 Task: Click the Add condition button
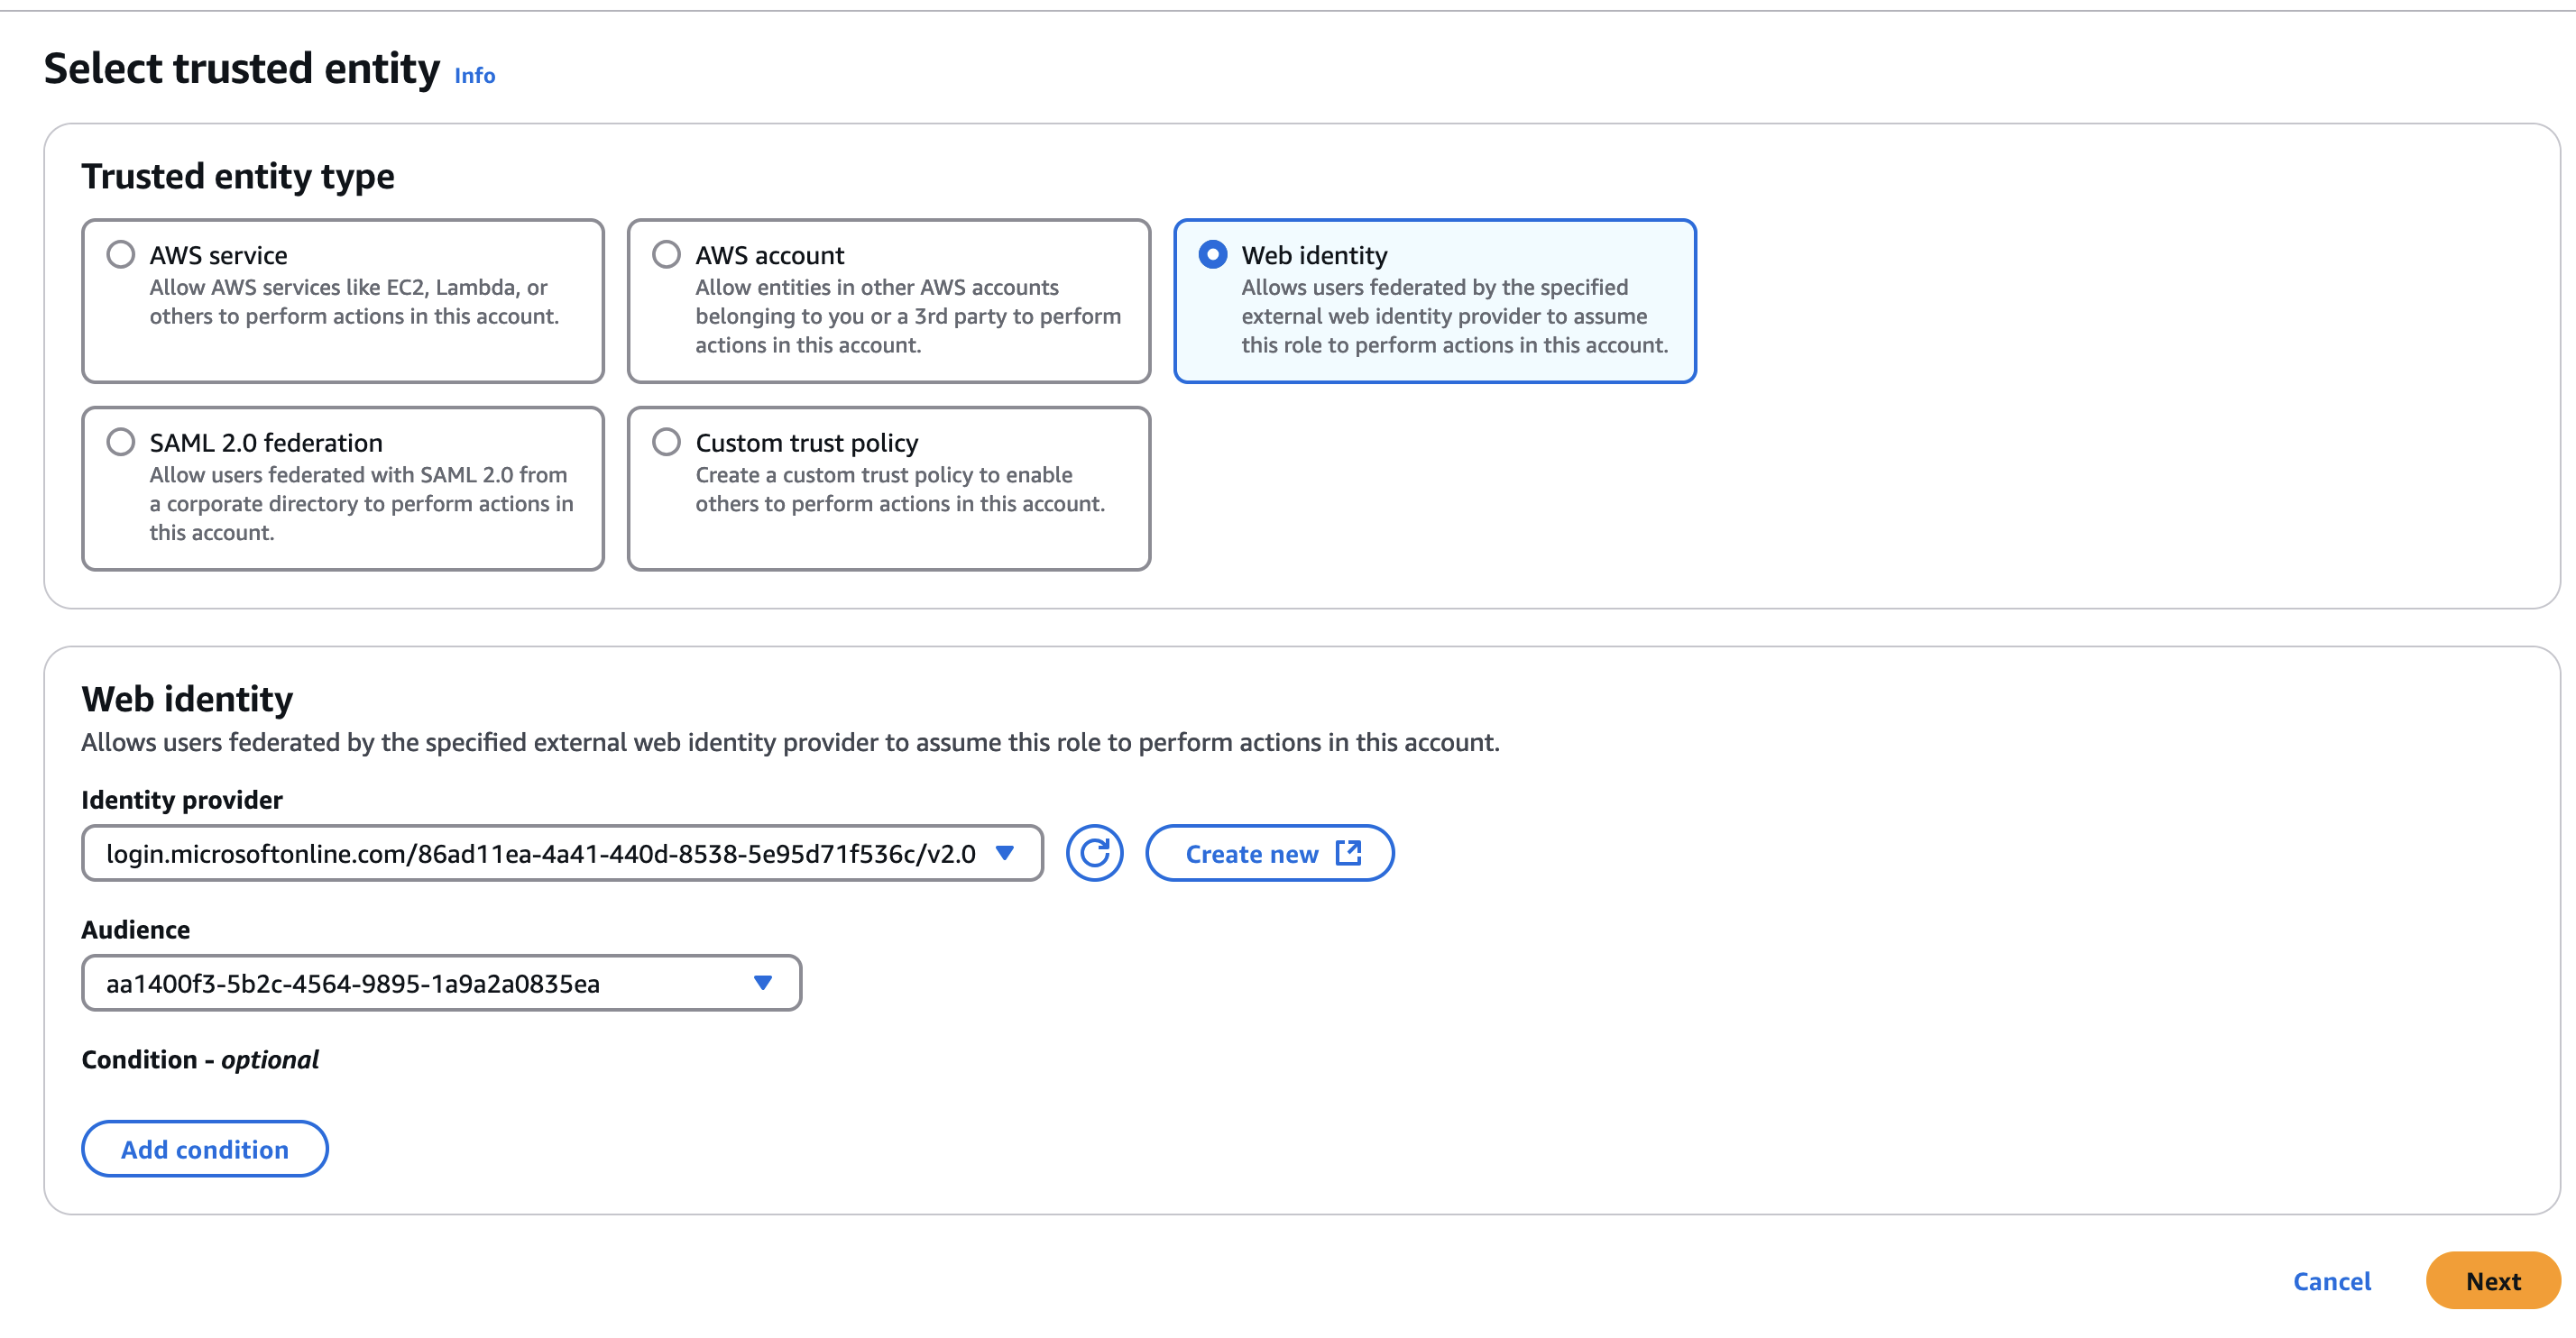[204, 1148]
